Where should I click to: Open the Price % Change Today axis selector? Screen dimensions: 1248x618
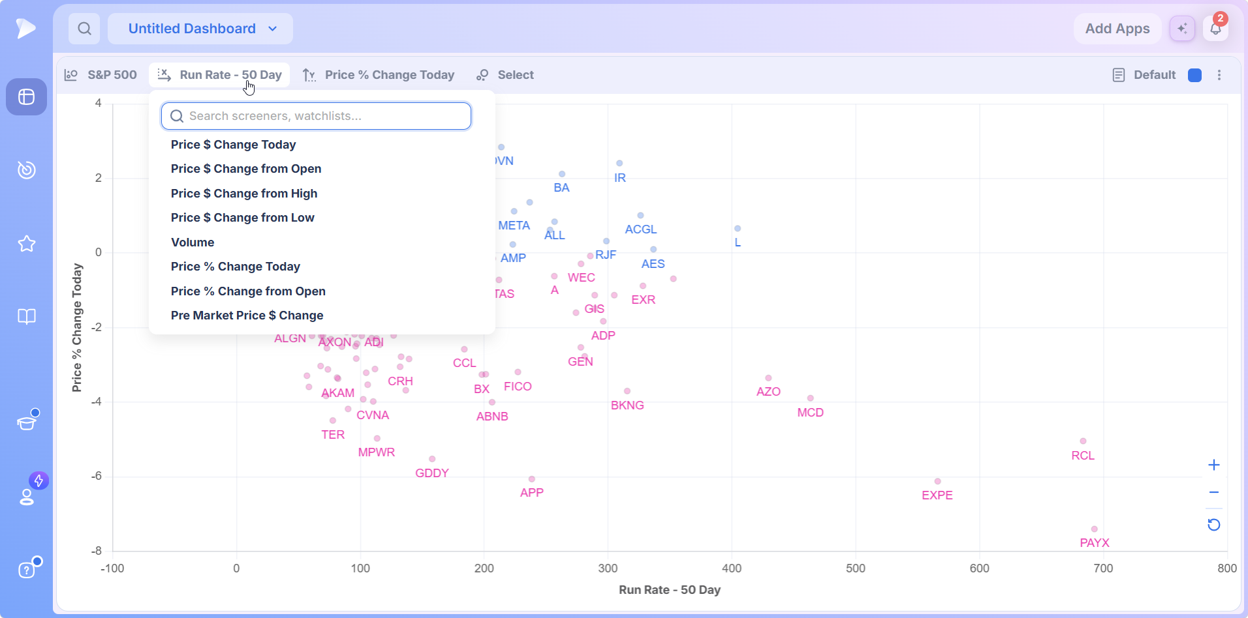click(379, 75)
